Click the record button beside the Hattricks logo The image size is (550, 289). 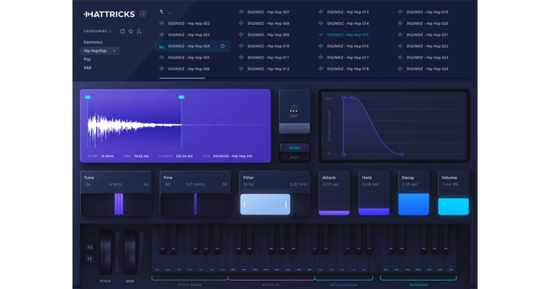pyautogui.click(x=143, y=14)
